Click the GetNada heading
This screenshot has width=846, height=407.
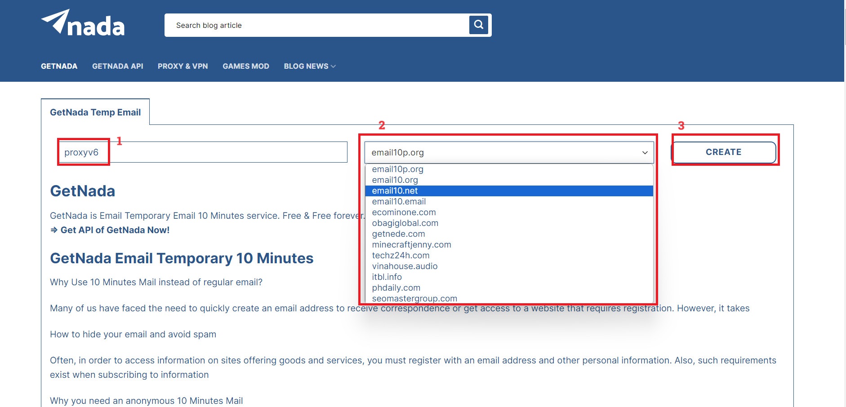click(83, 191)
